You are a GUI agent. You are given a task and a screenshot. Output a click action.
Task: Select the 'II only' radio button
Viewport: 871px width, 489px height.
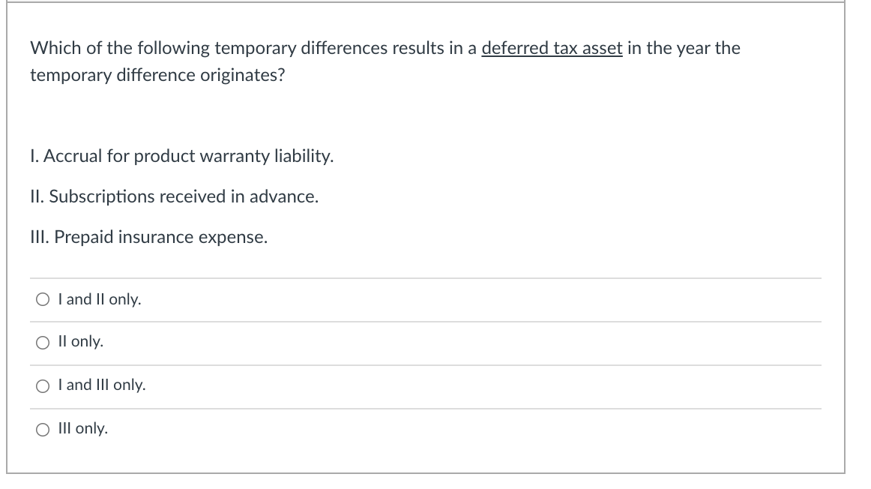click(x=43, y=342)
